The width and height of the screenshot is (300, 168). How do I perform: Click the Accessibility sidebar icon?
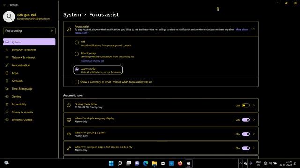(x=7, y=104)
